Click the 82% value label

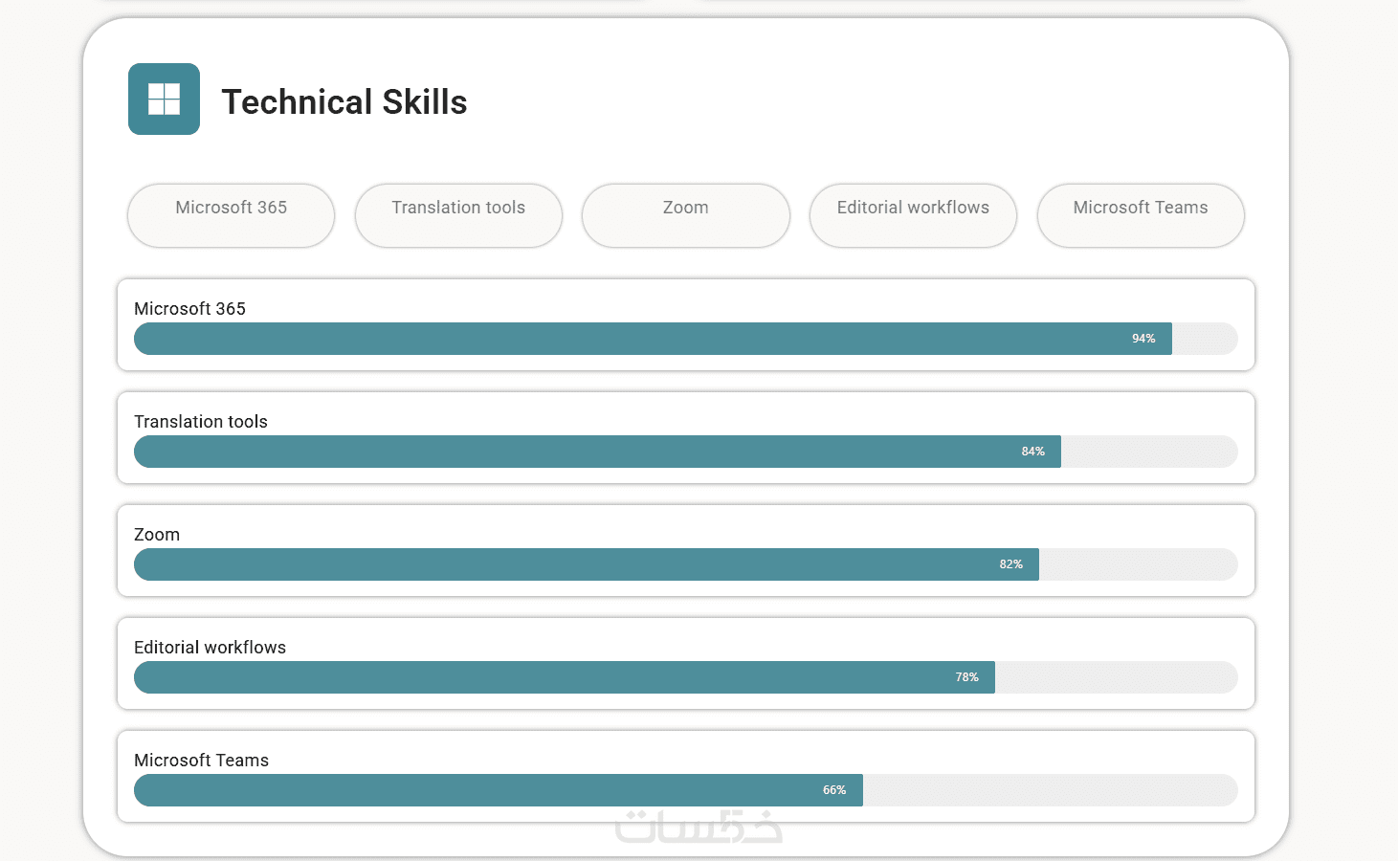(1011, 564)
